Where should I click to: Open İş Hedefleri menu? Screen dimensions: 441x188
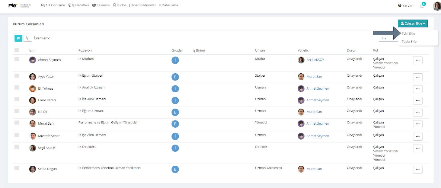[79, 5]
